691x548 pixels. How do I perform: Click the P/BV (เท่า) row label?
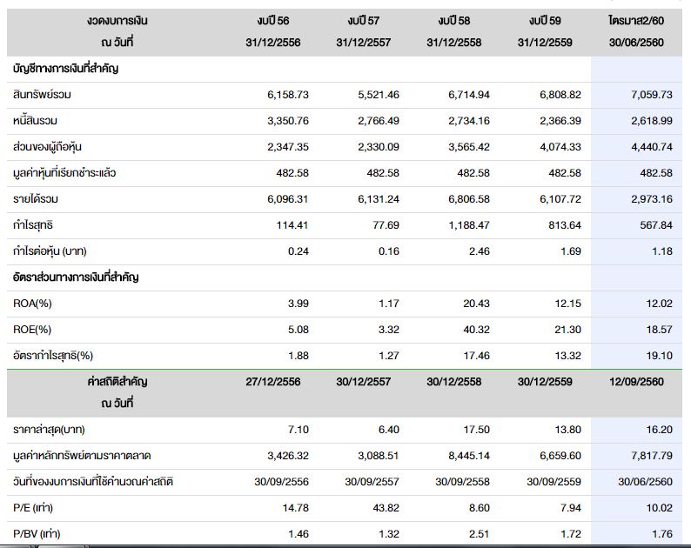tap(37, 534)
